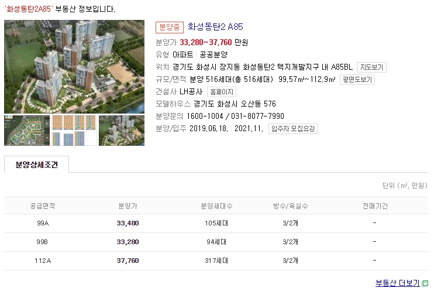Open the 평면도보기 floor plan button

(357, 80)
